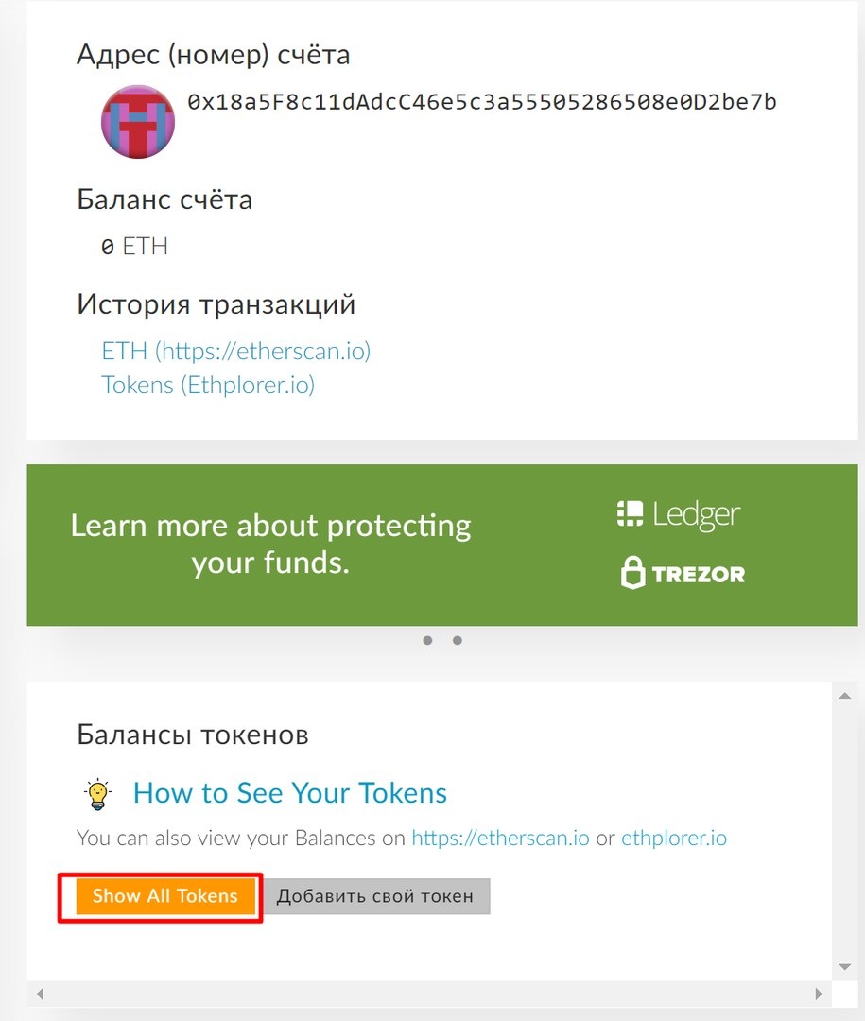Open Tokens history on Ethplorer.io
This screenshot has height=1021, width=865.
(208, 385)
